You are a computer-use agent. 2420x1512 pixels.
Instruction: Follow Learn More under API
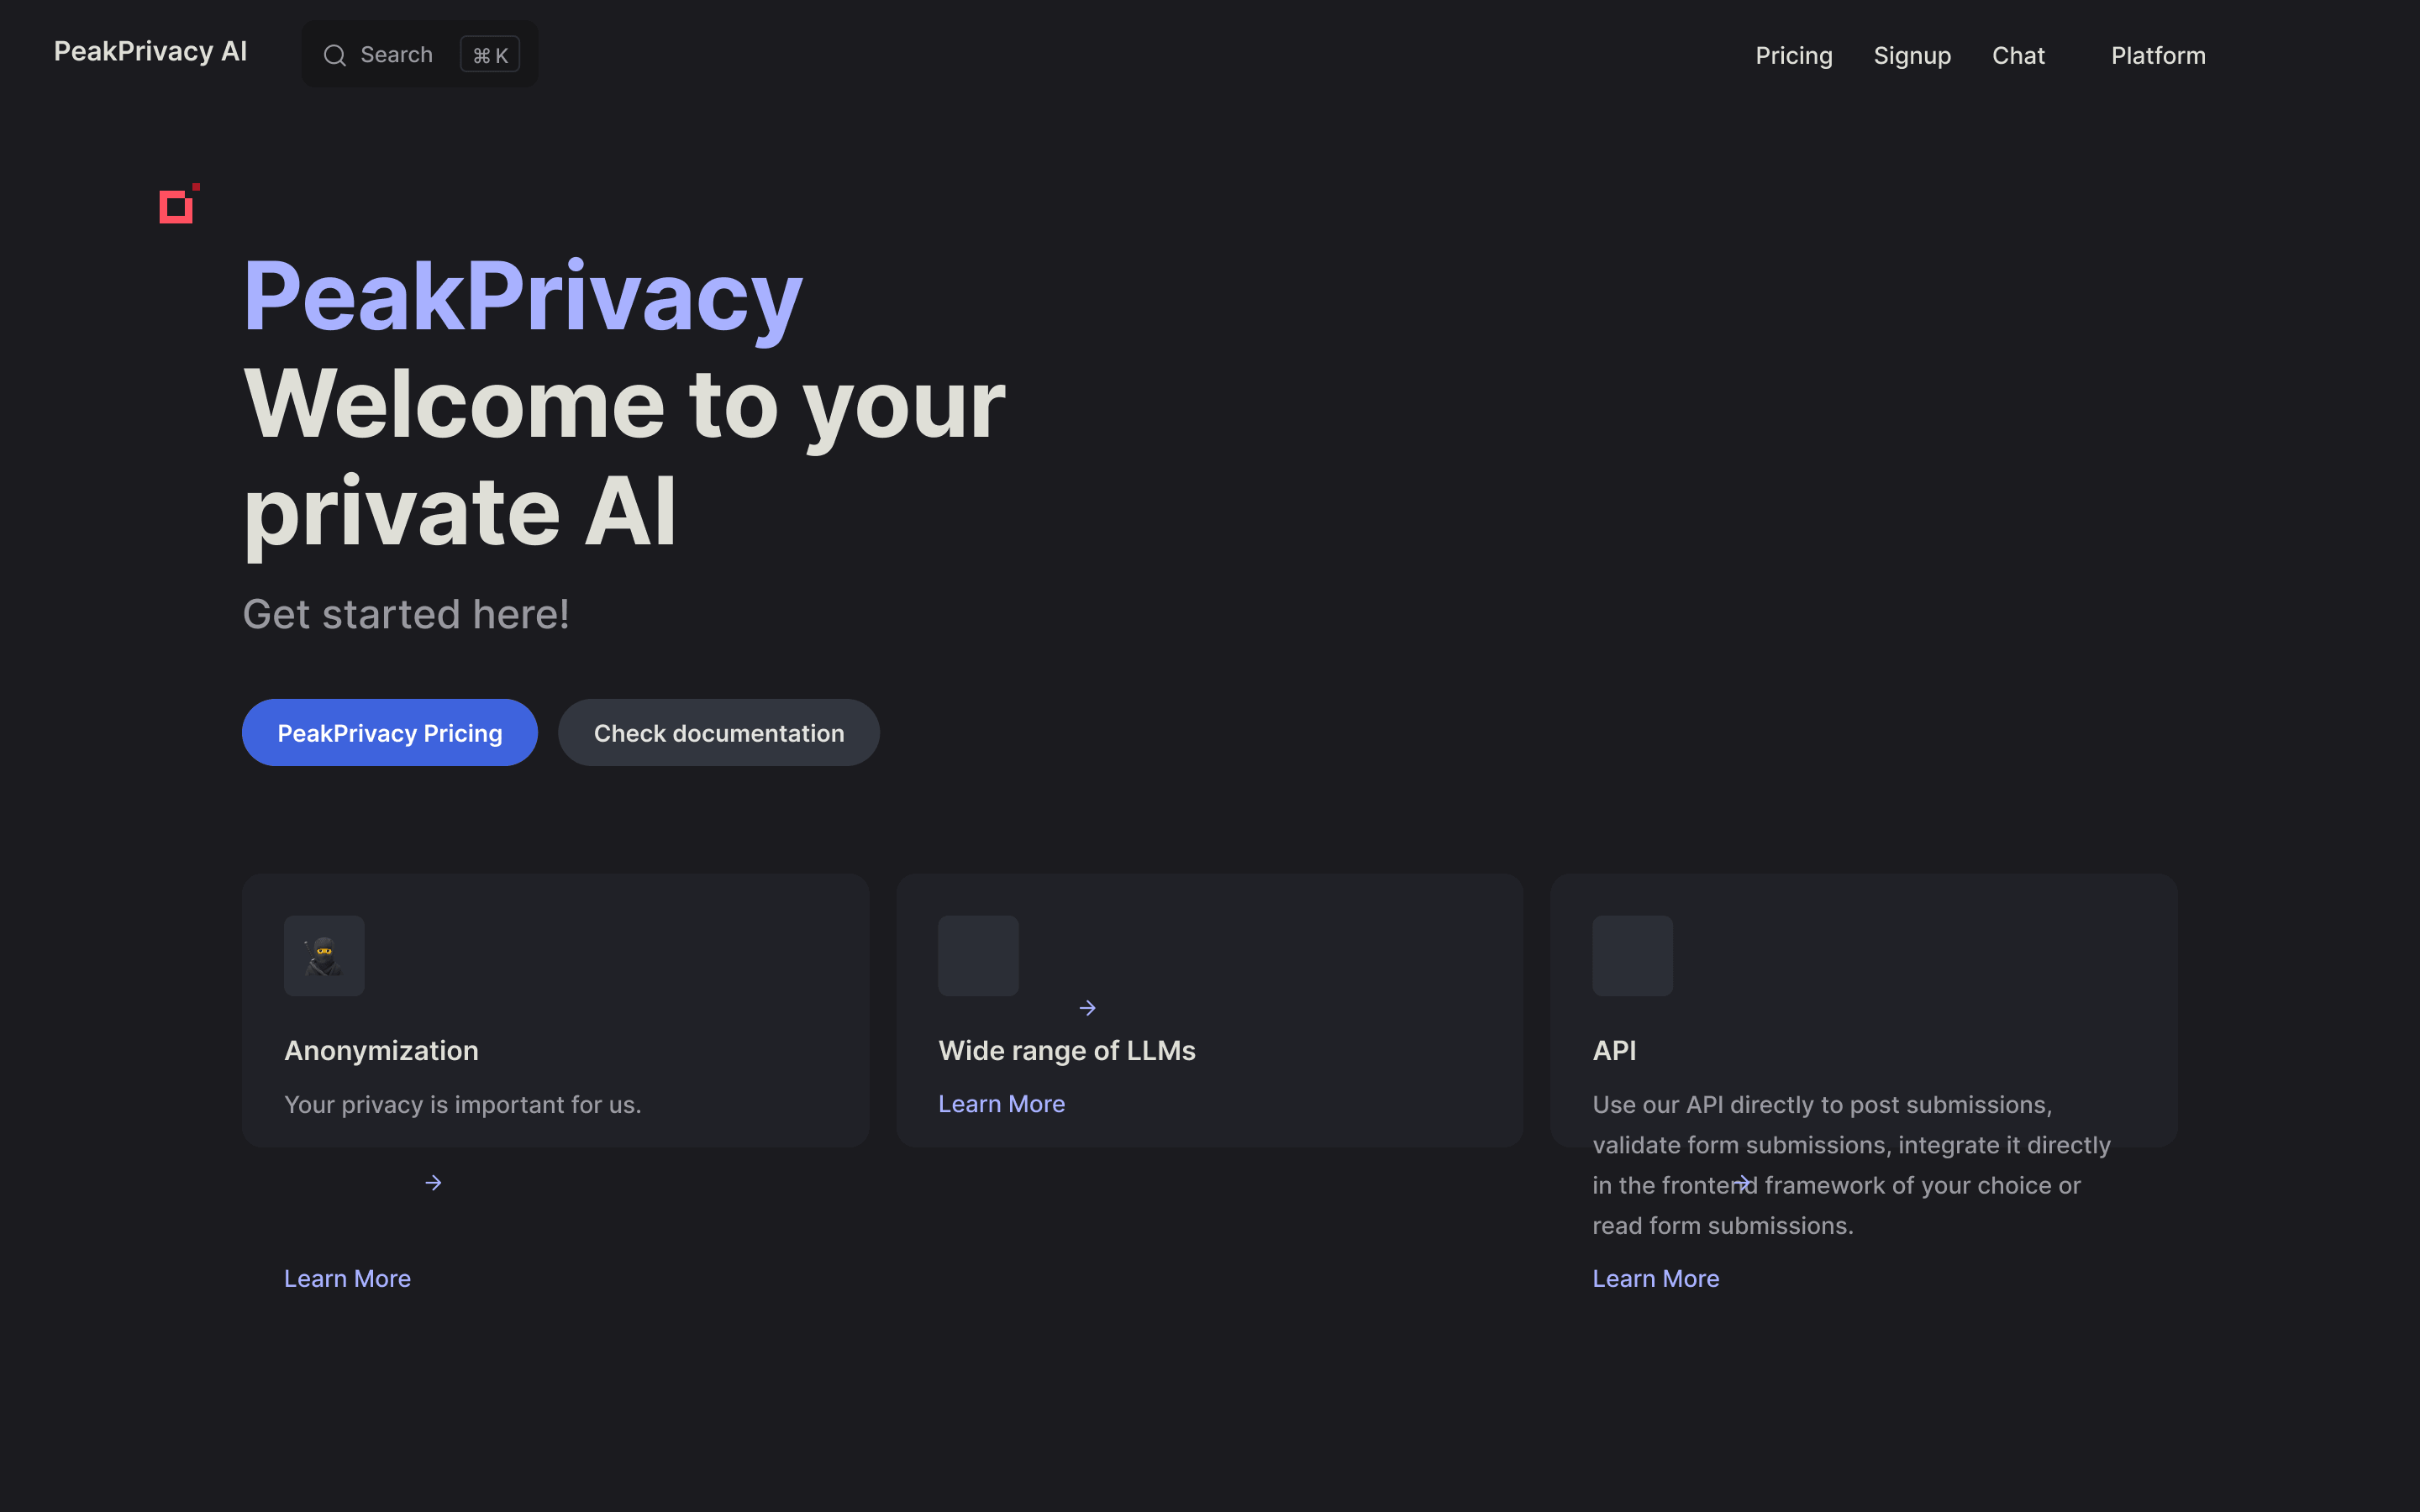[1656, 1279]
